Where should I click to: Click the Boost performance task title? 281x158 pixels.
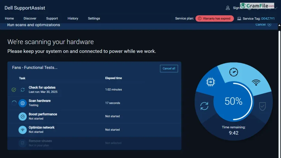[x=43, y=114]
